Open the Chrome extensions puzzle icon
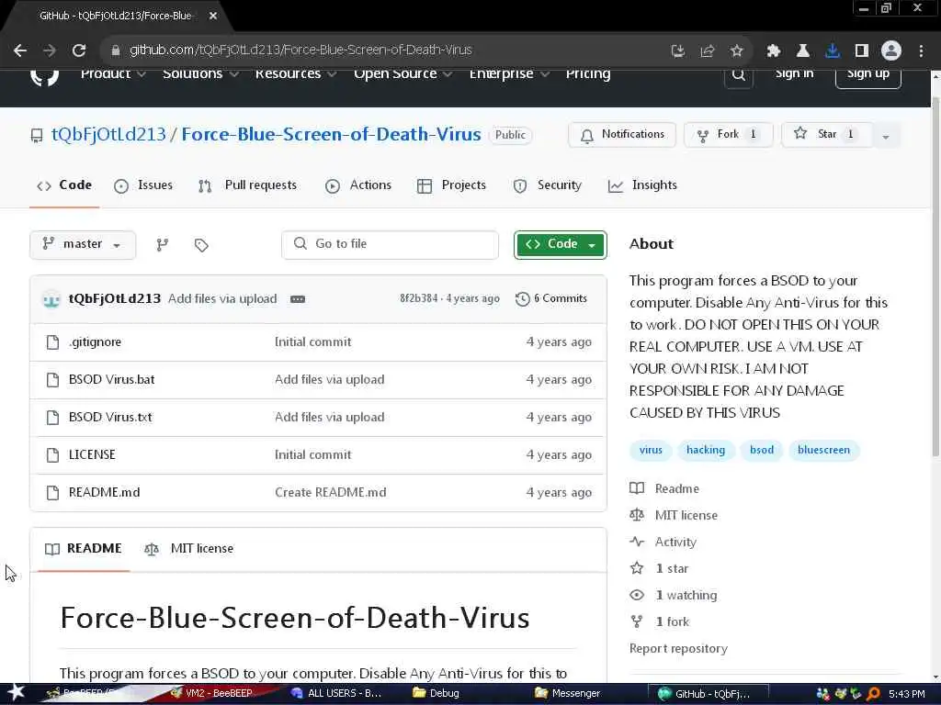 [x=773, y=50]
